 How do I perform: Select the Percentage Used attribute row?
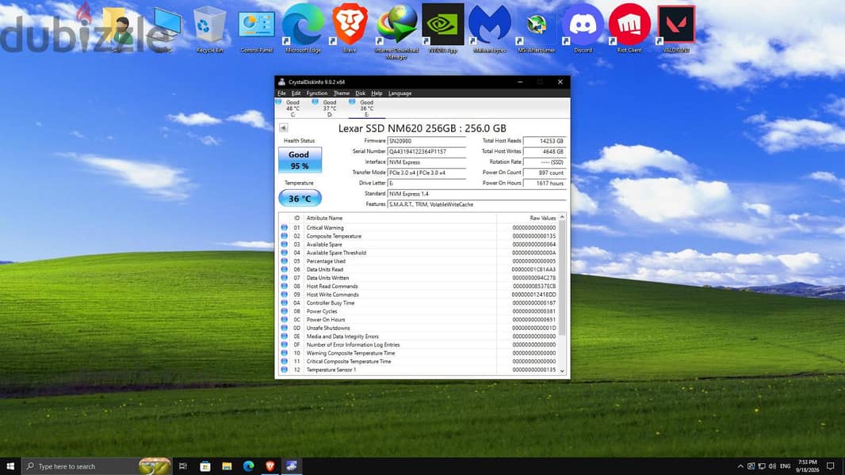pyautogui.click(x=419, y=261)
